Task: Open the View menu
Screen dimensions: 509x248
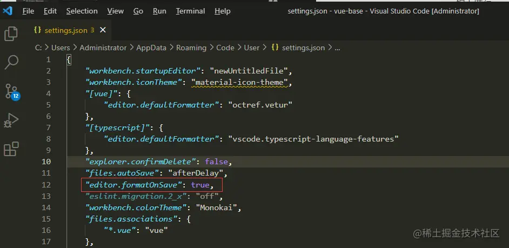Action: (116, 11)
